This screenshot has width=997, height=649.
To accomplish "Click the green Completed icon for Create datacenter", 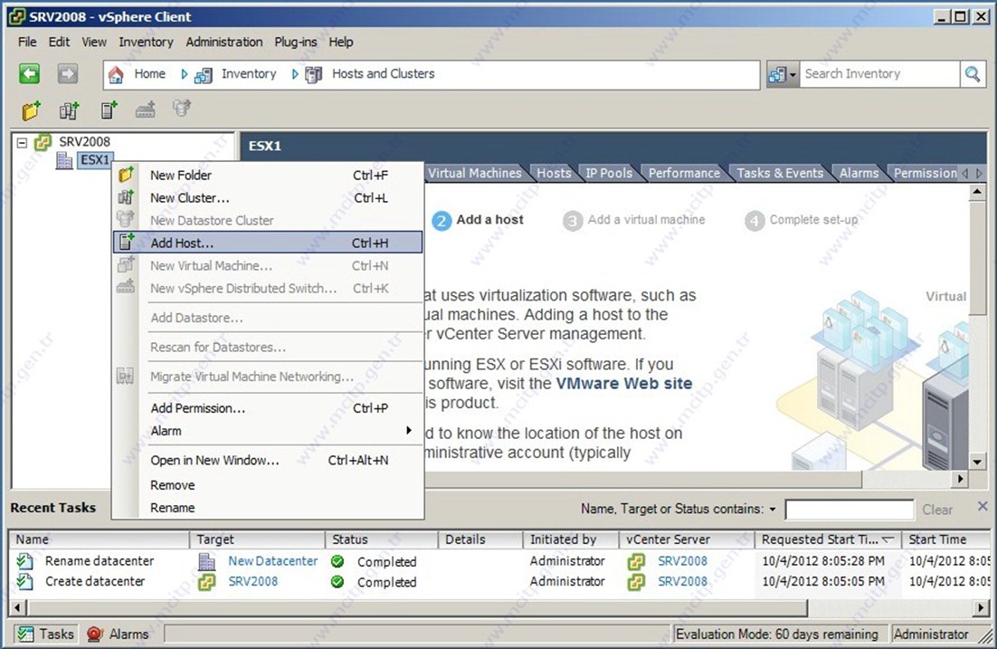I will (337, 581).
